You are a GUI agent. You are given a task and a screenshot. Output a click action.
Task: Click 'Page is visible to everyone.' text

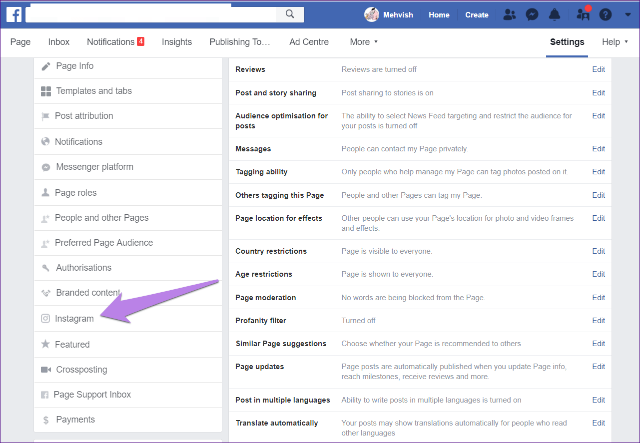point(387,251)
